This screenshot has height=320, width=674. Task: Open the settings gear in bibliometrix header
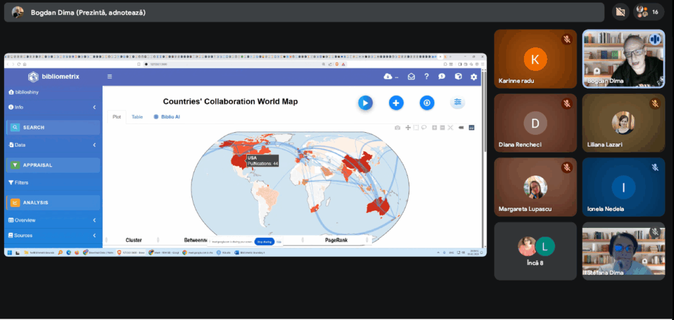tap(474, 77)
